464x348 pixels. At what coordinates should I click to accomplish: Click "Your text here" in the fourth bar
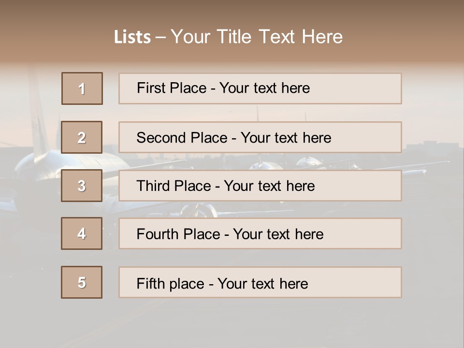[278, 234]
